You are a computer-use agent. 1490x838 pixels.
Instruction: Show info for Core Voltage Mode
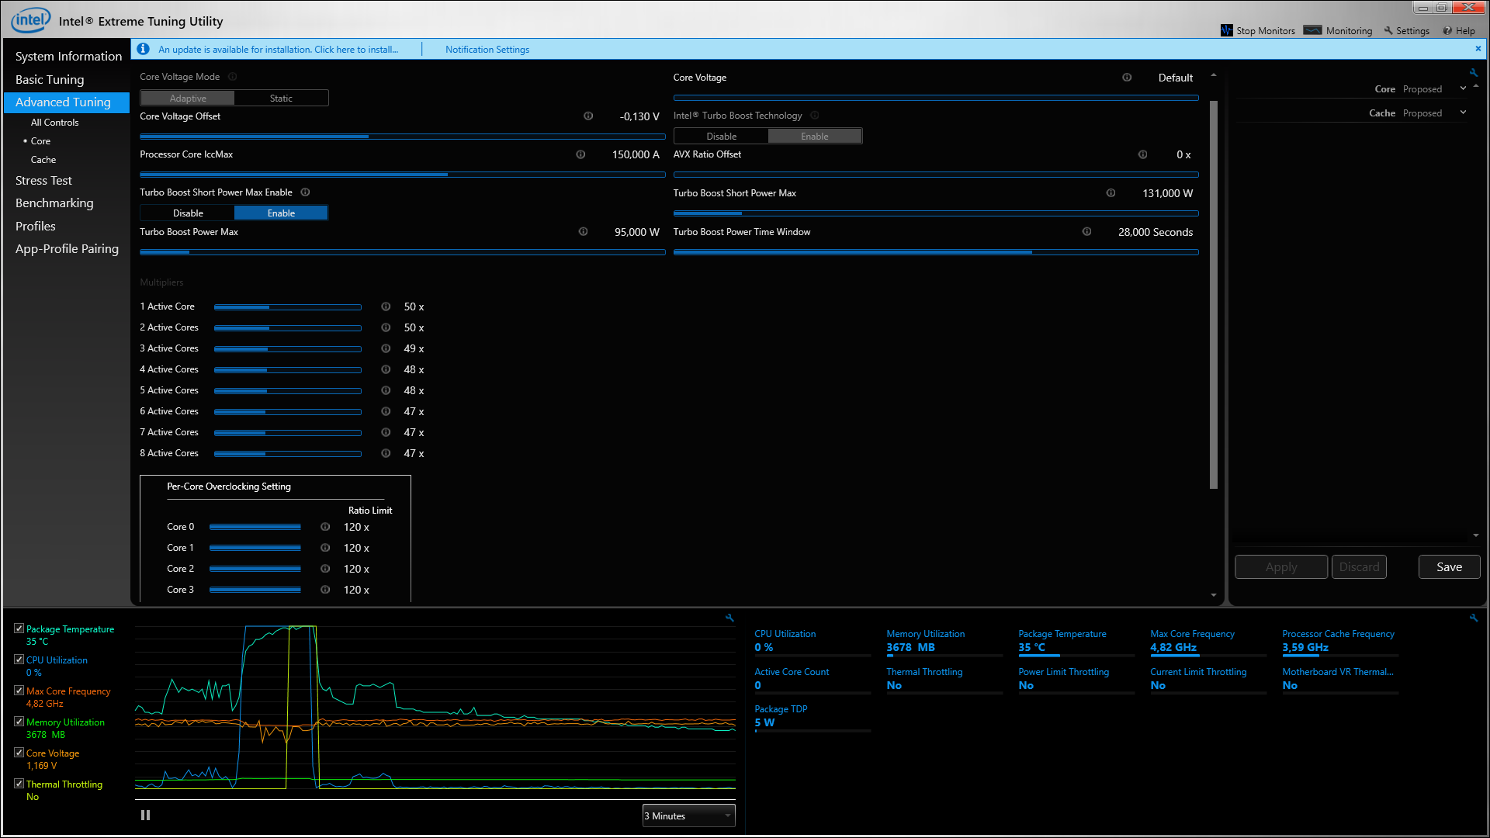tap(233, 77)
